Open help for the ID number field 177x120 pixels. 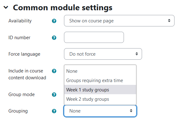click(x=54, y=38)
